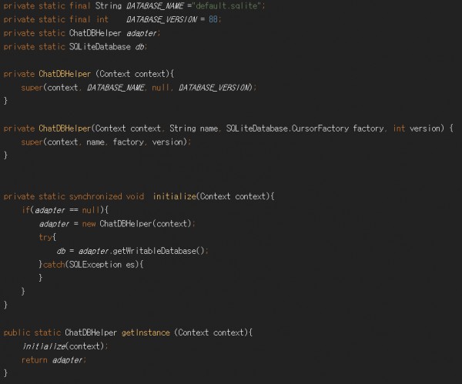The image size is (462, 384).
Task: Click the italic initialize(context) call
Action: (63, 346)
